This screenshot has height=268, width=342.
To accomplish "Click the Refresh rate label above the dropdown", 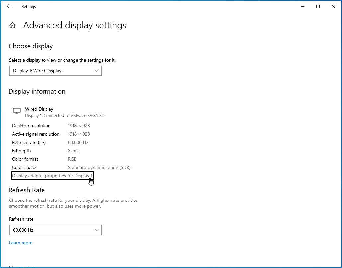I will 21,219.
